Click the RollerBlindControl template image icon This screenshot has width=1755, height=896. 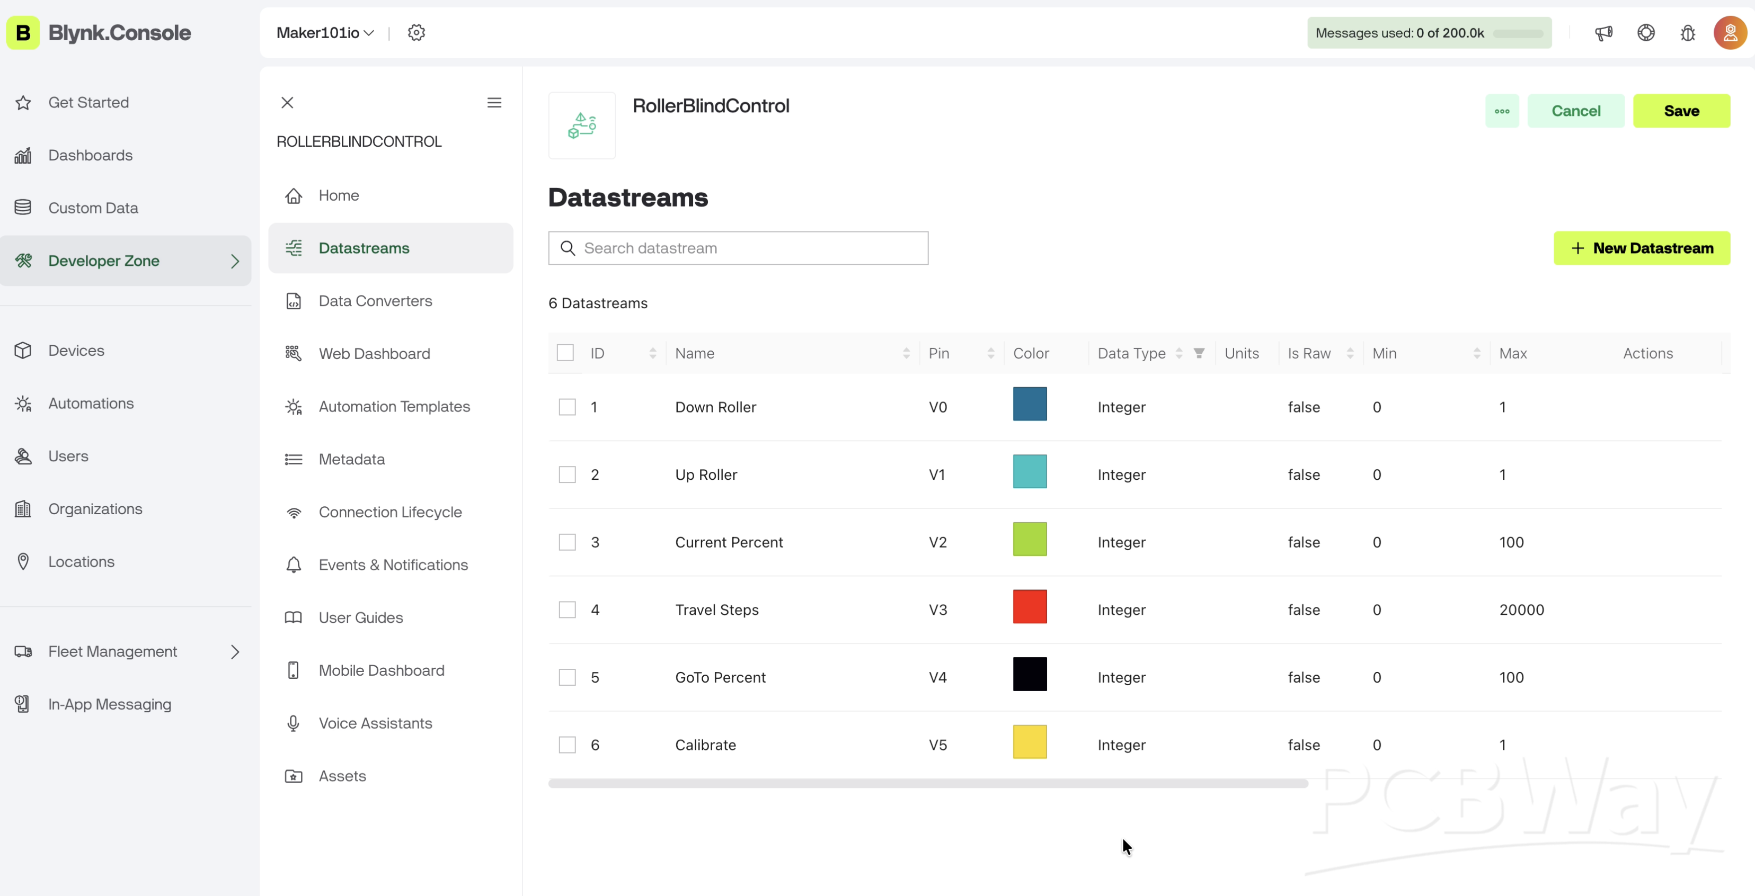(582, 126)
